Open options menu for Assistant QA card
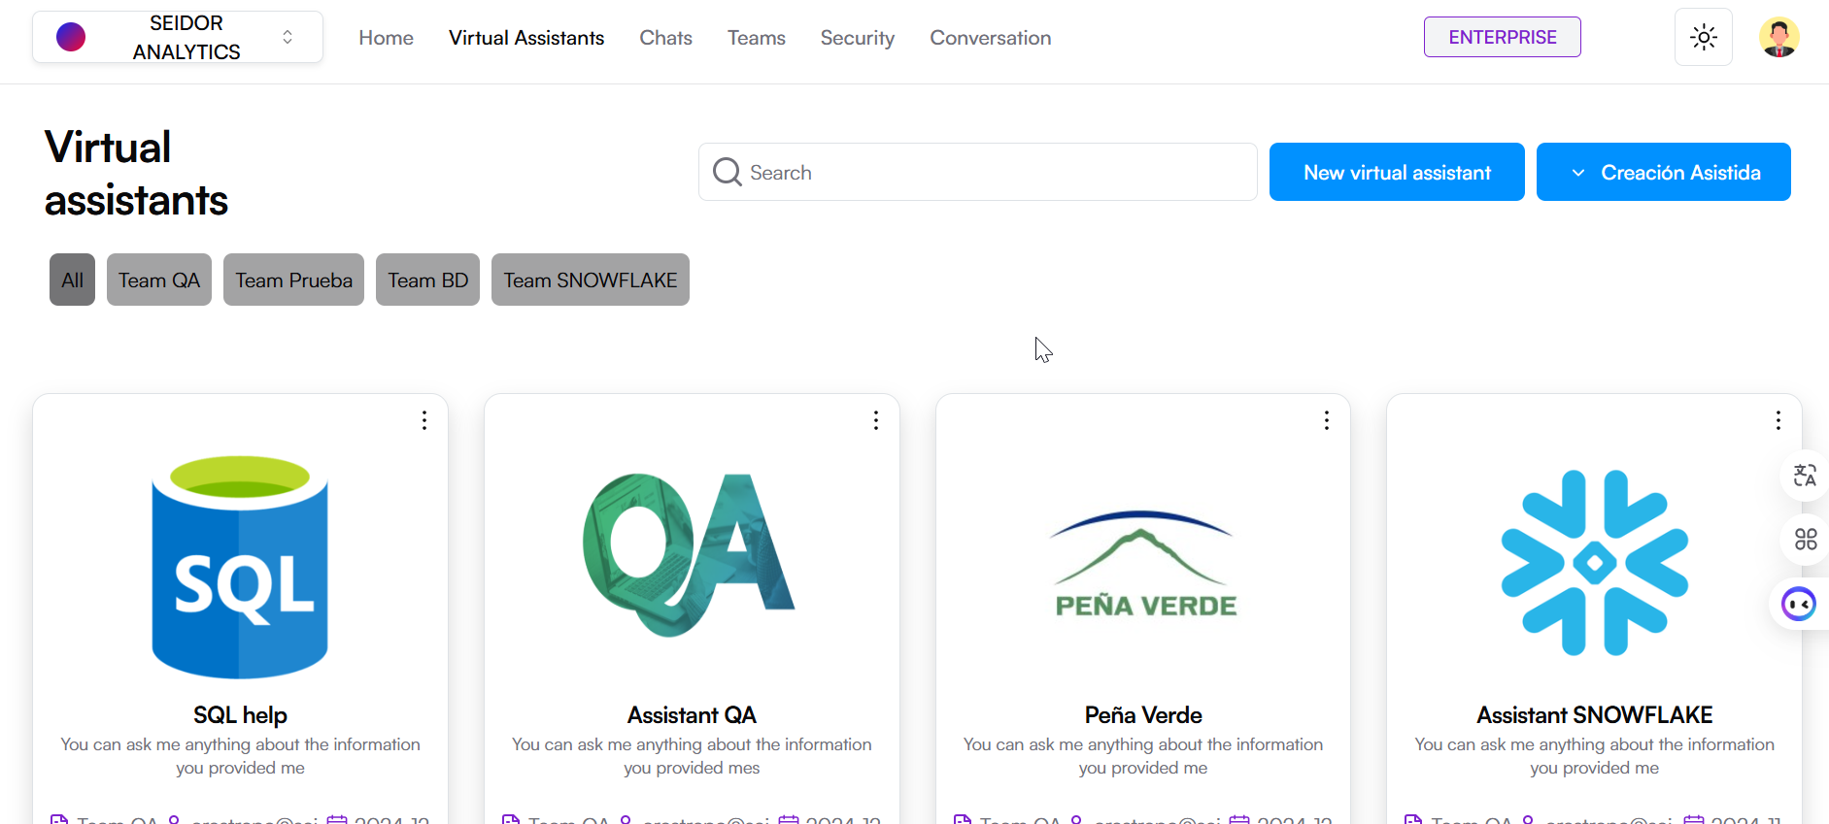 tap(876, 420)
